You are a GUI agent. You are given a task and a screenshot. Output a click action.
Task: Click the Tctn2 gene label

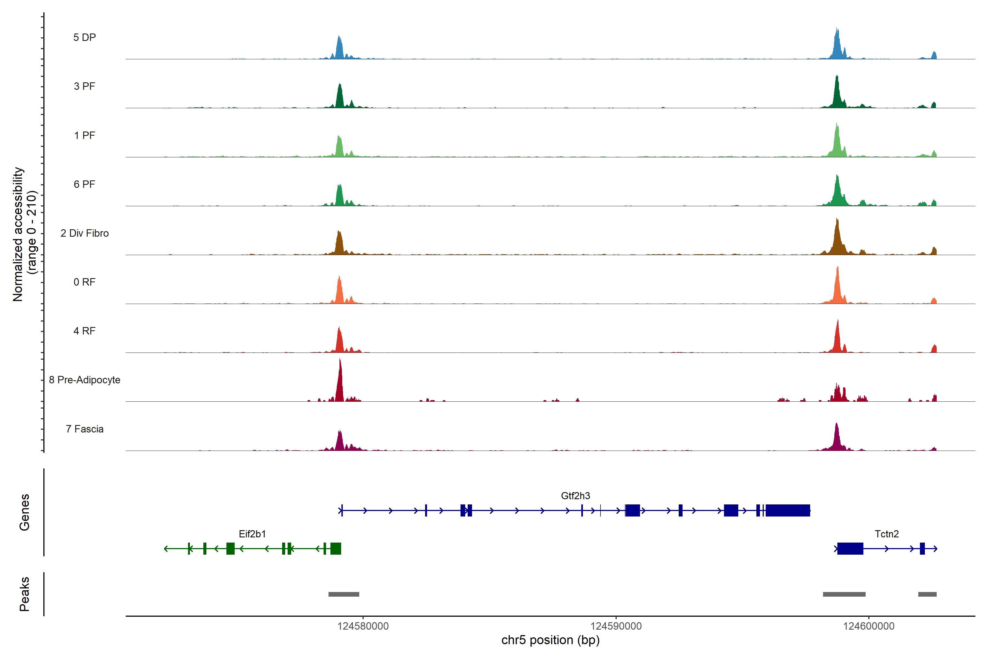(x=886, y=534)
